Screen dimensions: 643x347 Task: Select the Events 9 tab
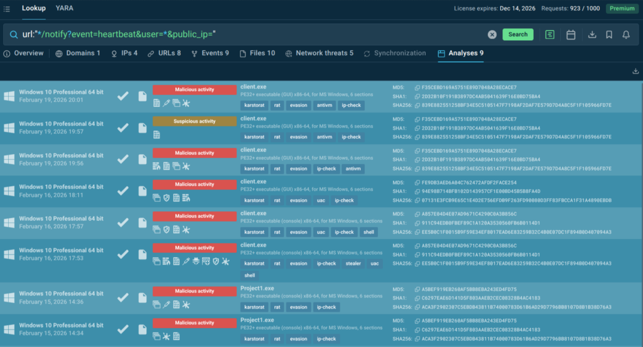coord(210,53)
